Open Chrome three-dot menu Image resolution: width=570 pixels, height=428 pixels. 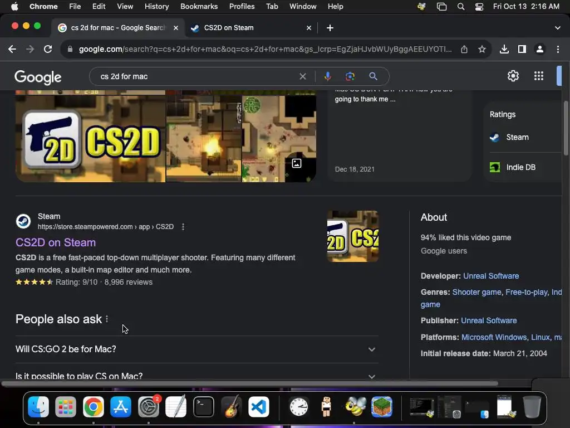(x=558, y=49)
